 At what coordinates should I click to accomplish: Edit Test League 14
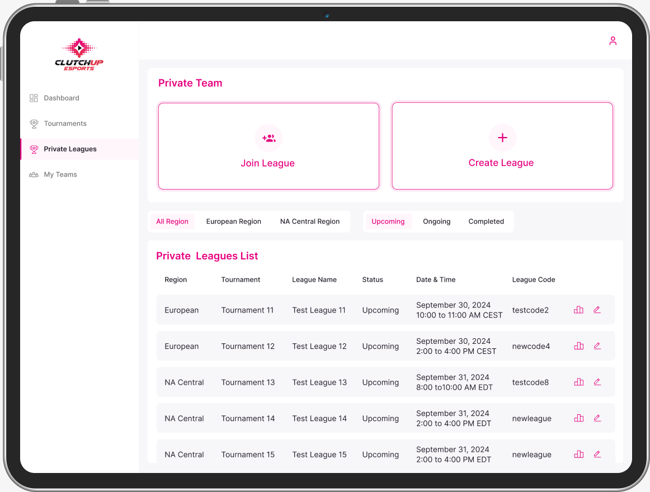[x=597, y=418]
